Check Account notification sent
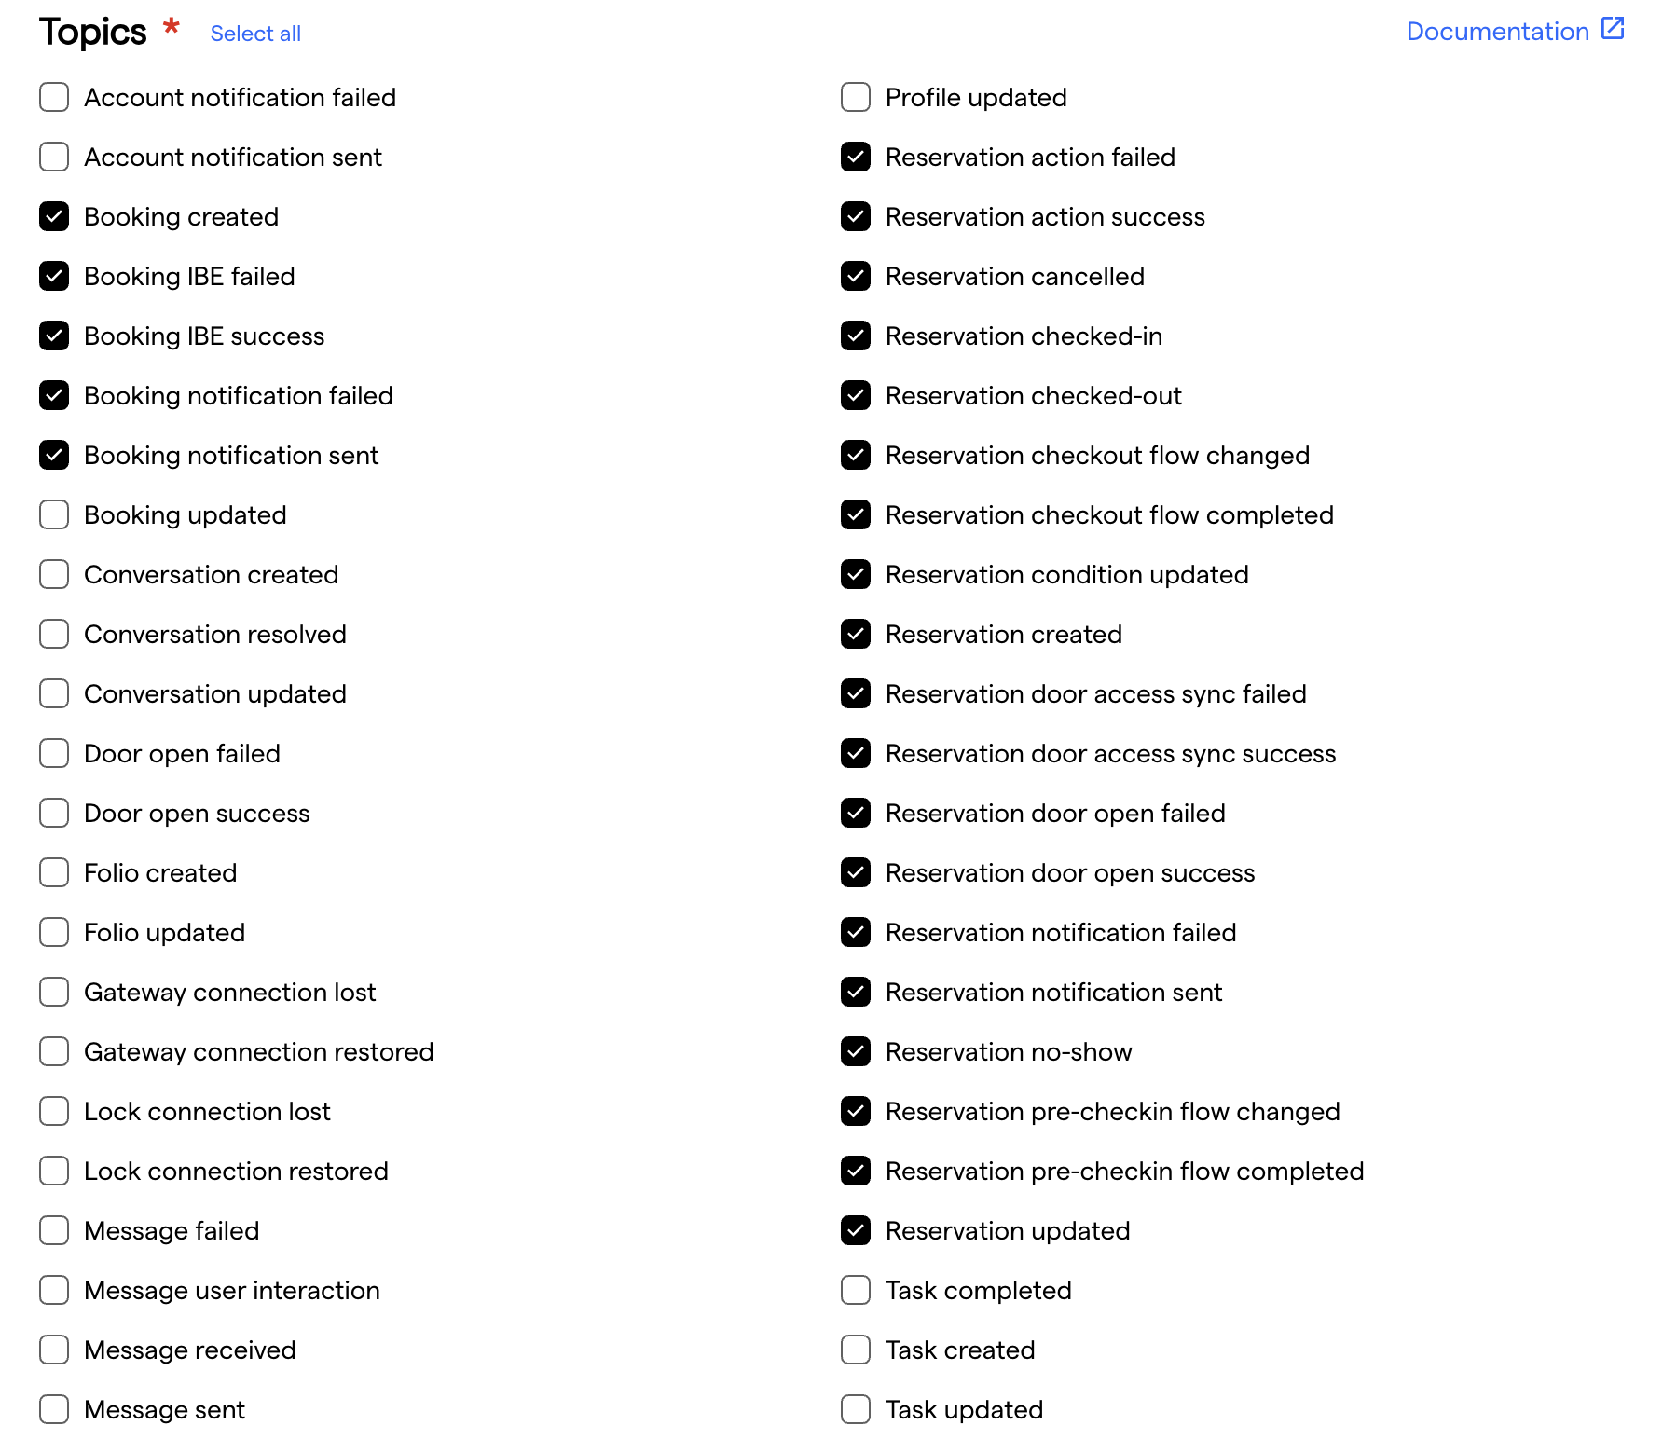 pos(54,157)
